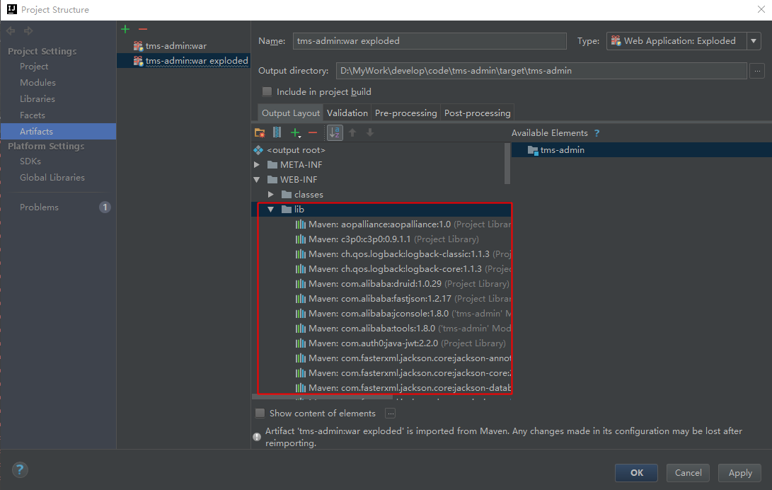This screenshot has width=772, height=490.
Task: Collapse the WEB-INF folder node
Action: (x=257, y=180)
